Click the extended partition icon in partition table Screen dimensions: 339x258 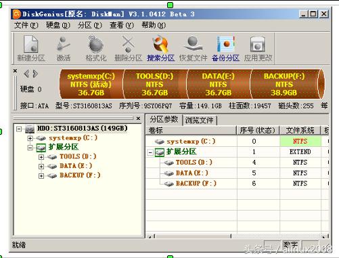pos(160,152)
